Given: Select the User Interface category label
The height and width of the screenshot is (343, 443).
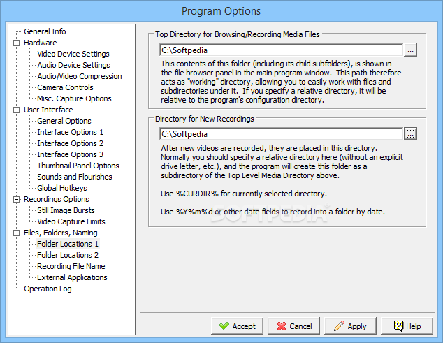Looking at the screenshot, I should click(x=48, y=110).
